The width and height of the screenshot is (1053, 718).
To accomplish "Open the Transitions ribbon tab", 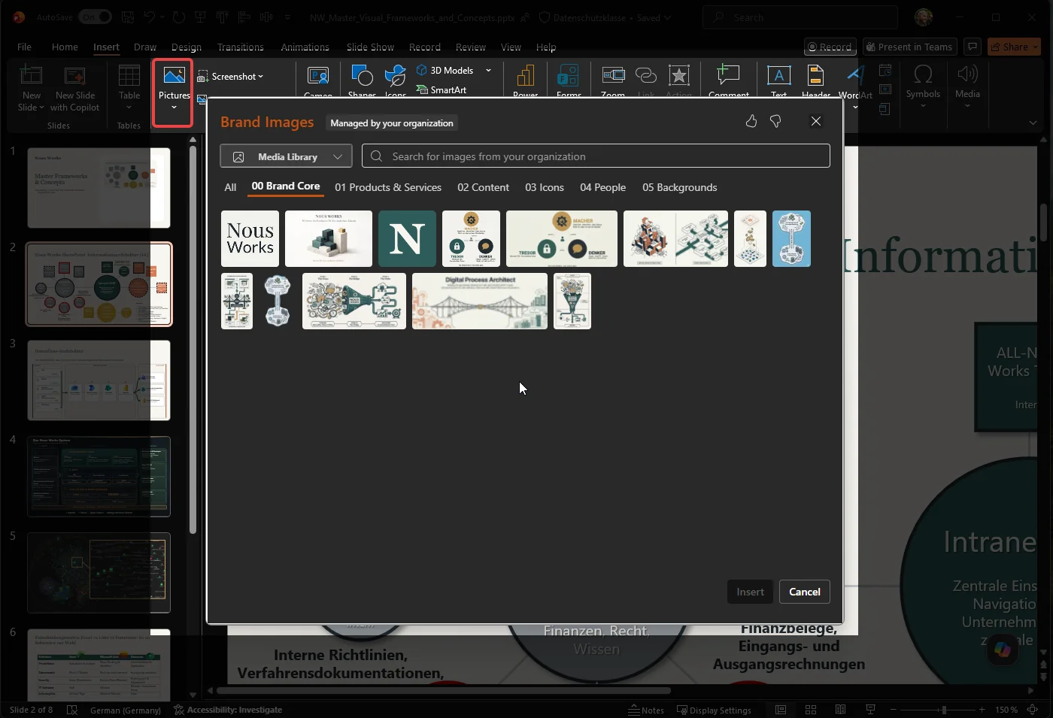I will coord(240,47).
